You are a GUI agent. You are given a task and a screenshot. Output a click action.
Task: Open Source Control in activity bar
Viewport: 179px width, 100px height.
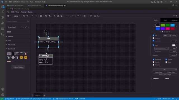click(3, 17)
